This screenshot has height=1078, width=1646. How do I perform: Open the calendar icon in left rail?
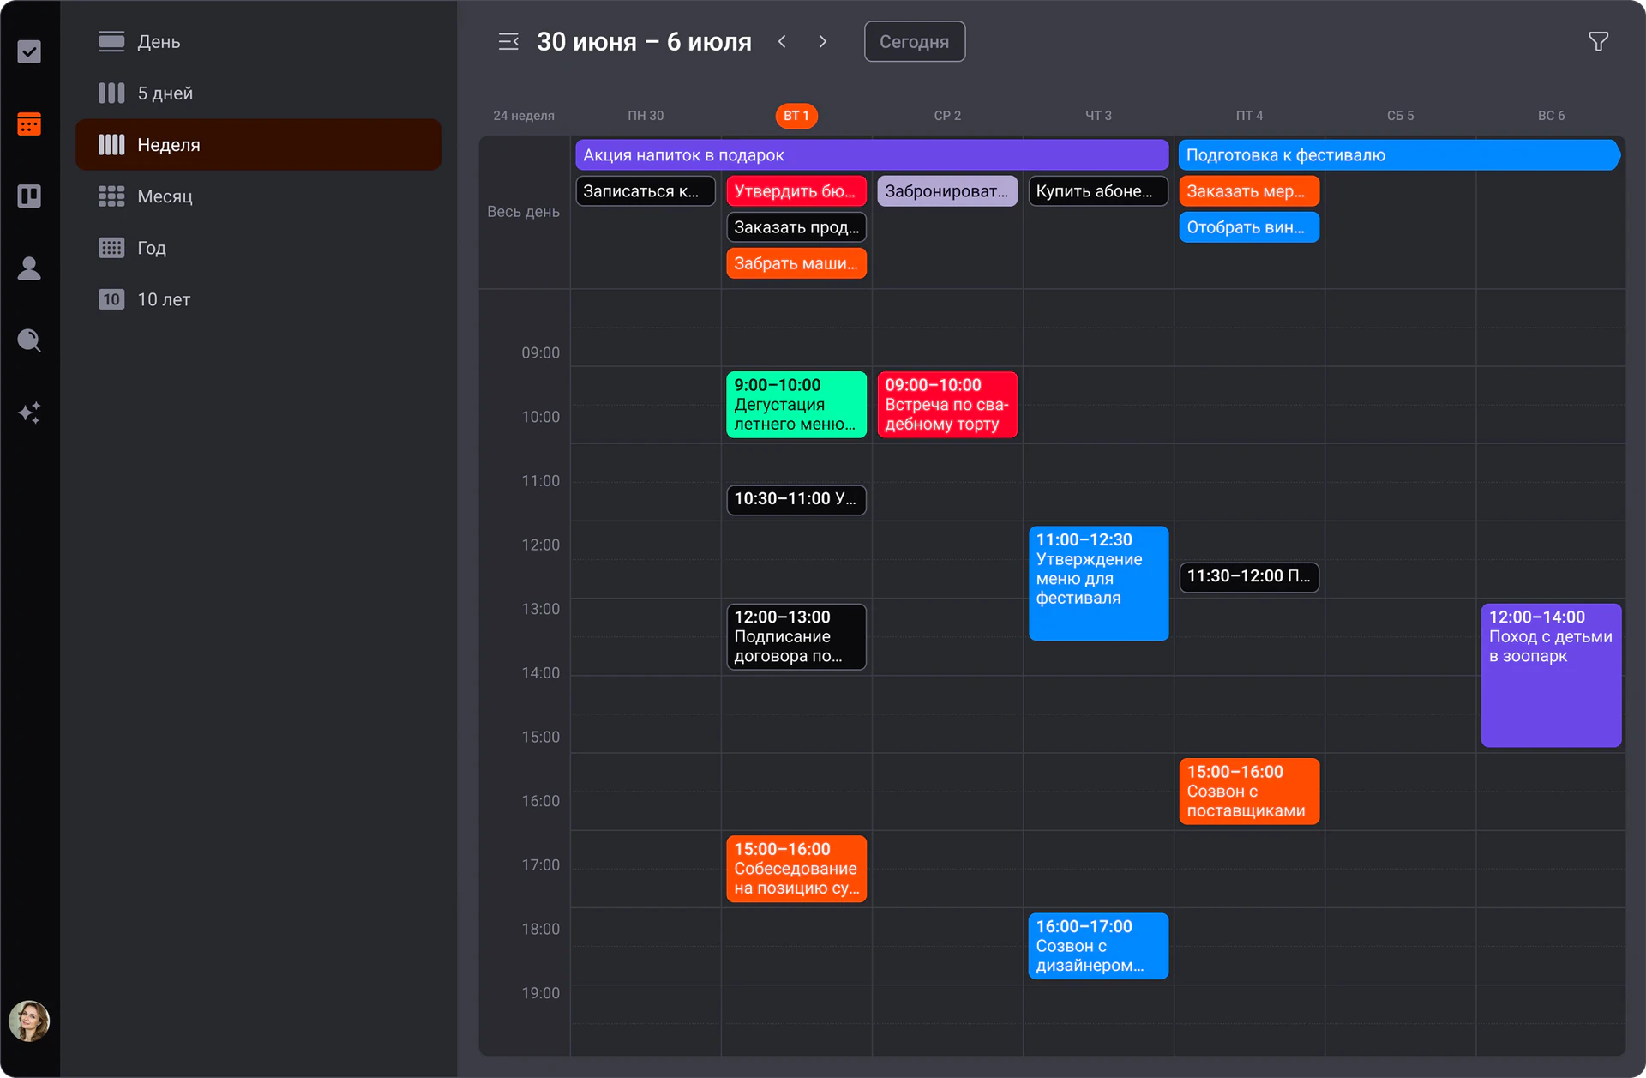(29, 123)
